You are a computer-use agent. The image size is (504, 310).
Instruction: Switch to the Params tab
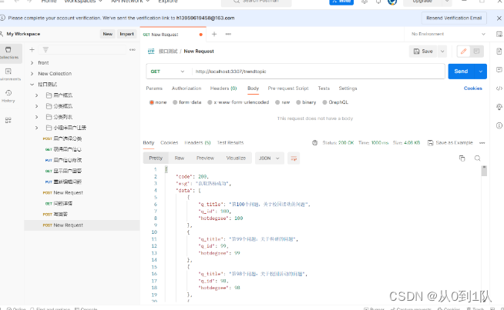click(x=154, y=88)
